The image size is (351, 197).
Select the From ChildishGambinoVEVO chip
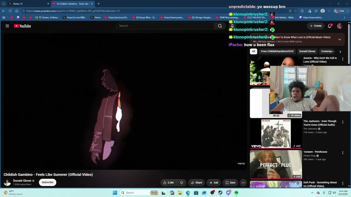[x=277, y=51]
